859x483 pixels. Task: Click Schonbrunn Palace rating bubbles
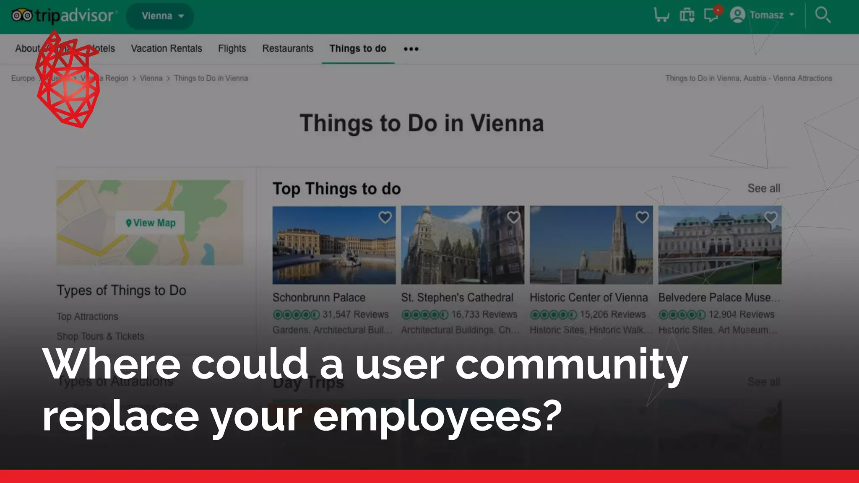pos(296,314)
